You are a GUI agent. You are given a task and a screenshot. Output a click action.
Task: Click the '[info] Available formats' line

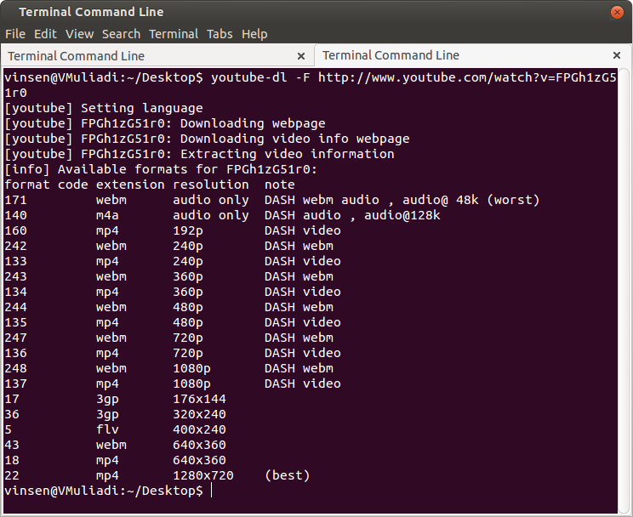click(x=161, y=169)
